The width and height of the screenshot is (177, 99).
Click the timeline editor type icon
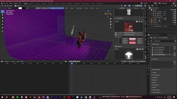click(2, 61)
